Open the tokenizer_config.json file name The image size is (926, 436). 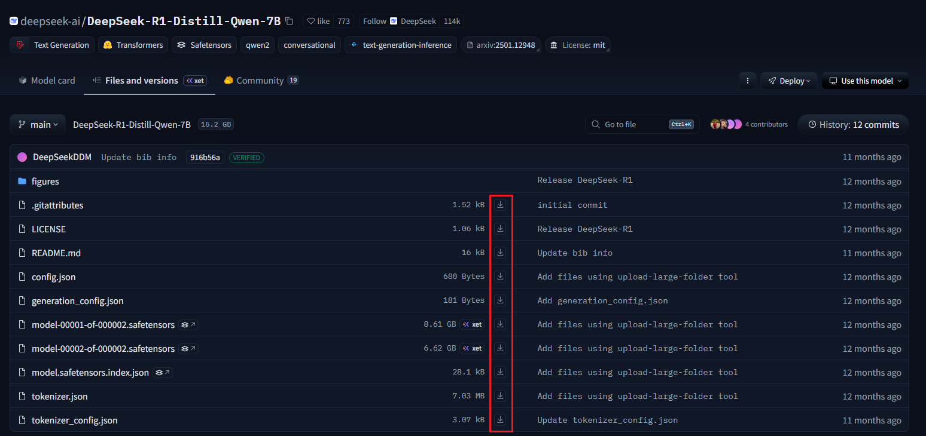pos(75,420)
